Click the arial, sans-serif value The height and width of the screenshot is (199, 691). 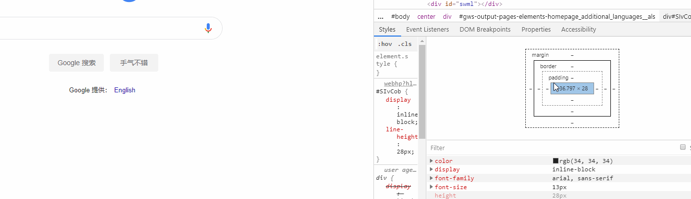tap(583, 178)
